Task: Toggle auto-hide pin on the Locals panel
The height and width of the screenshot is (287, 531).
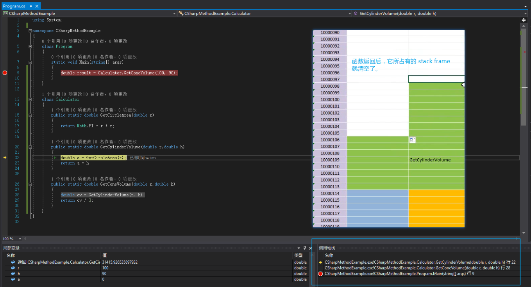Action: (304, 248)
